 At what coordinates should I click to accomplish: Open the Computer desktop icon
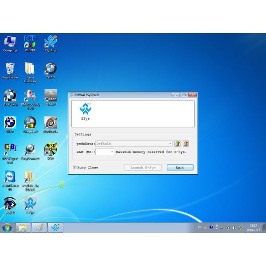click(x=10, y=44)
